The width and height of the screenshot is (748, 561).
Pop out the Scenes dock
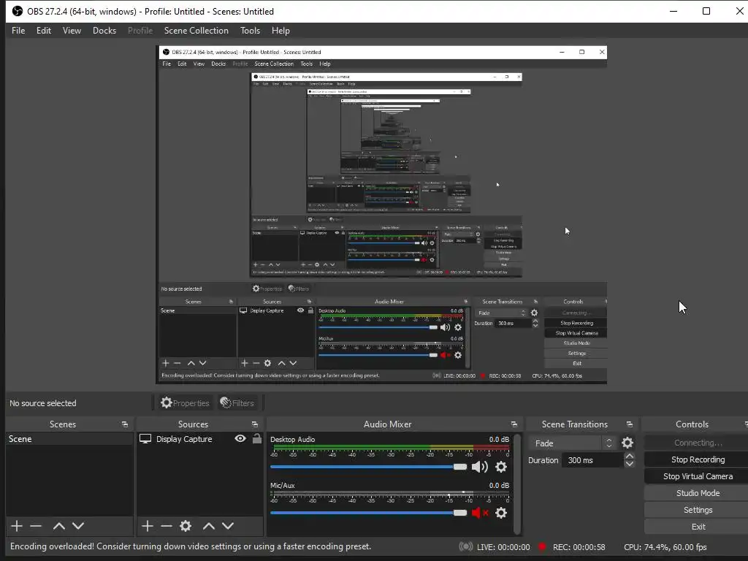(x=125, y=424)
